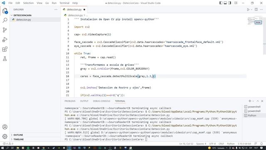The width and height of the screenshot is (266, 150).
Task: Switch to the OUTPUT panel tab
Action: point(84,101)
